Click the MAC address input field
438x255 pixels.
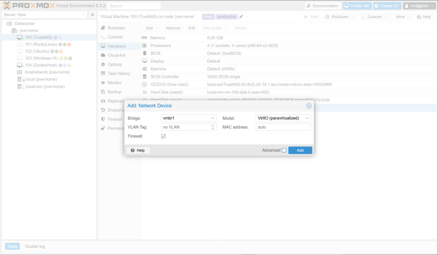click(283, 127)
